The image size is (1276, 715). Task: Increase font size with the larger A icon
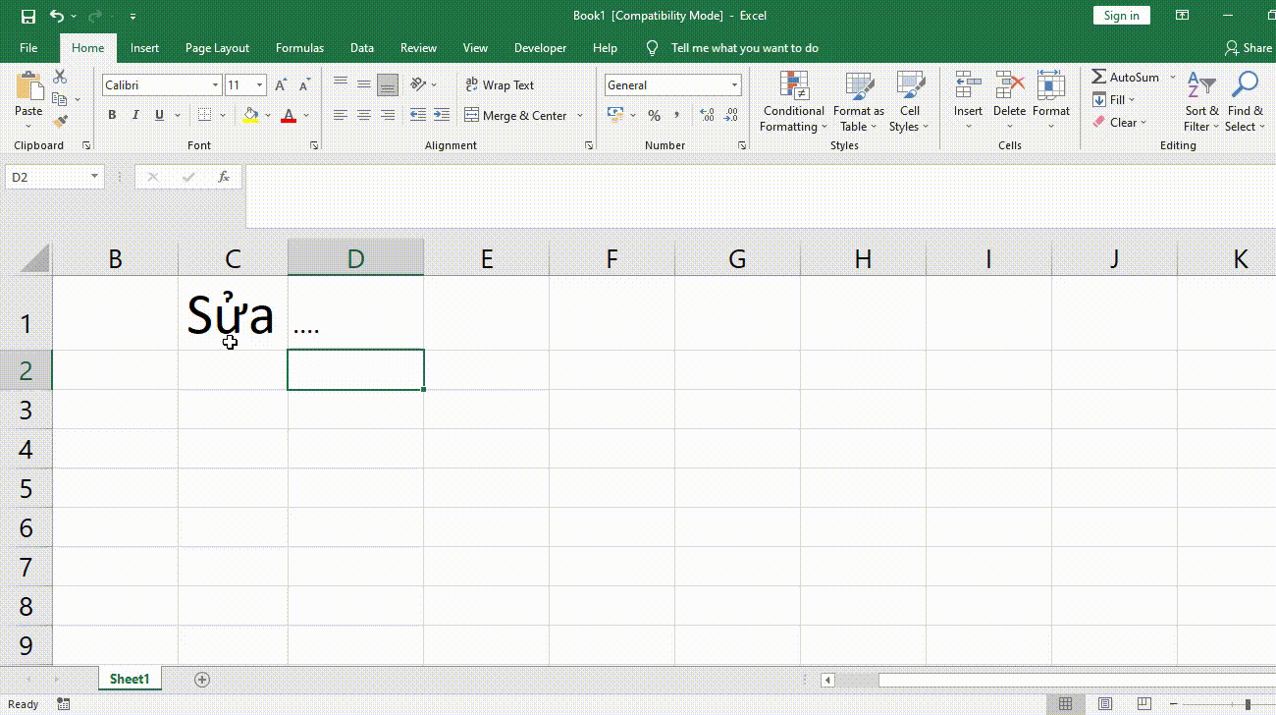(282, 85)
